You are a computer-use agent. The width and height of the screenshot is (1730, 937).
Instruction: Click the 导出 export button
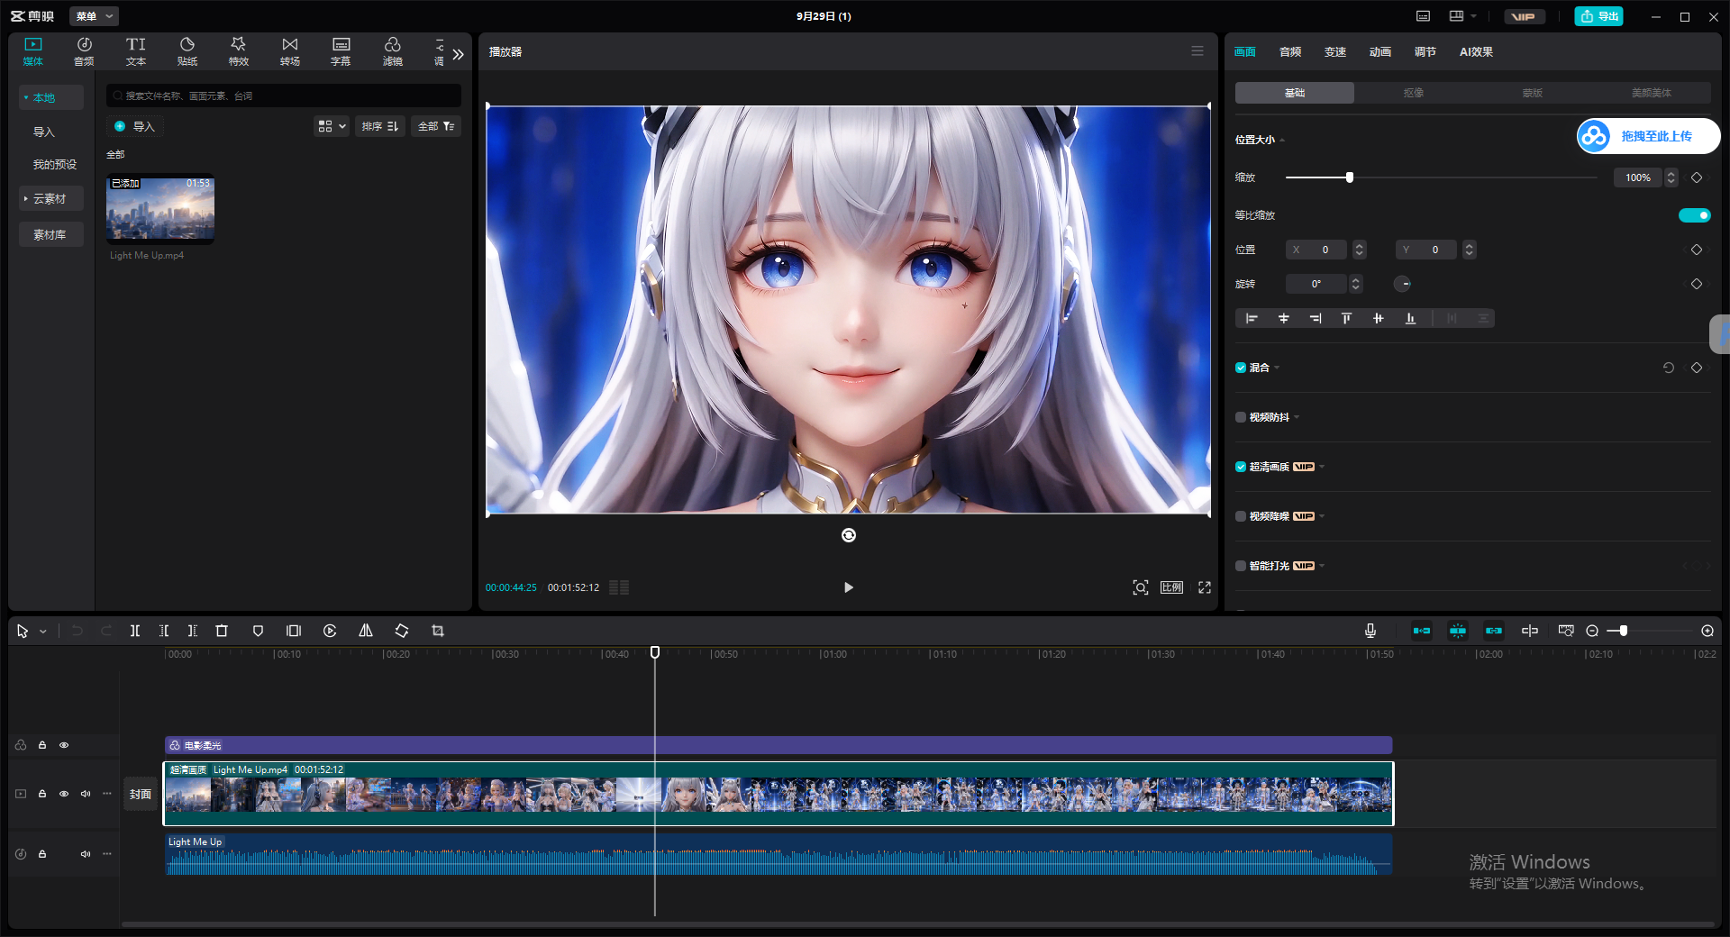pyautogui.click(x=1598, y=16)
